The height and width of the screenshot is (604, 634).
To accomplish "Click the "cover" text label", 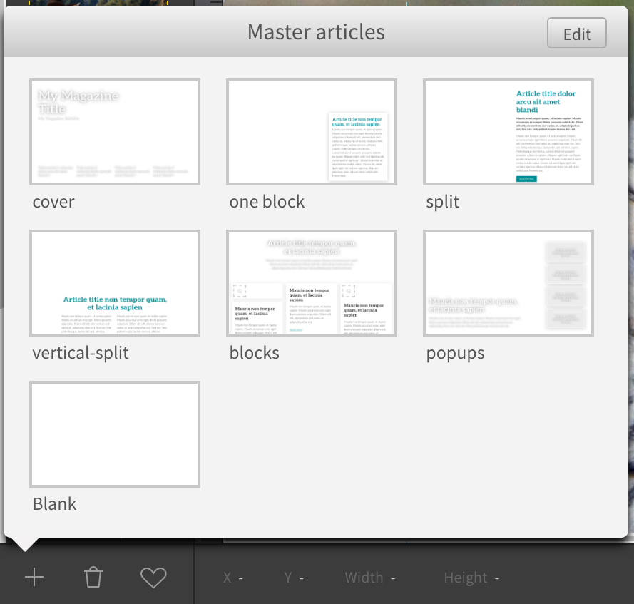I will tap(53, 202).
